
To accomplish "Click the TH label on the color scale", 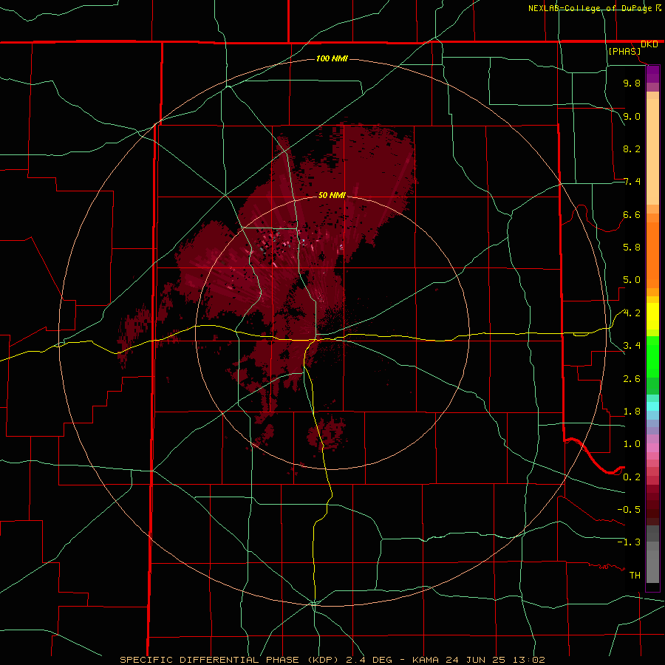I will (635, 576).
